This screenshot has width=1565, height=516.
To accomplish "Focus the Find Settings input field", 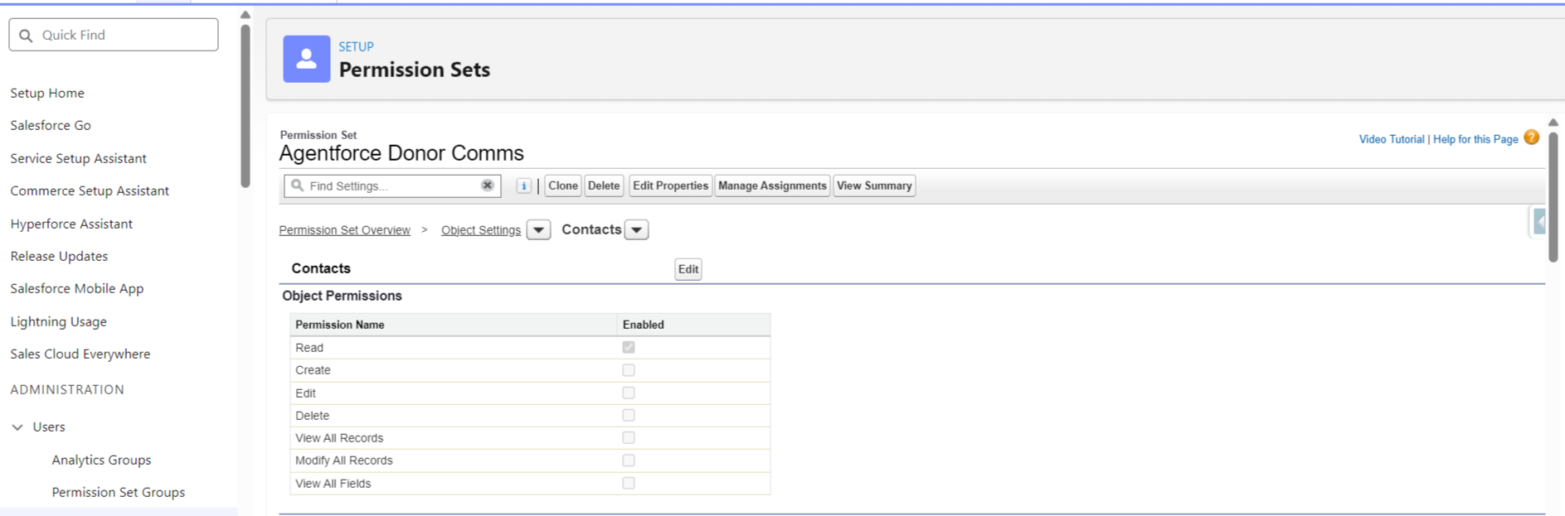I will (x=392, y=186).
